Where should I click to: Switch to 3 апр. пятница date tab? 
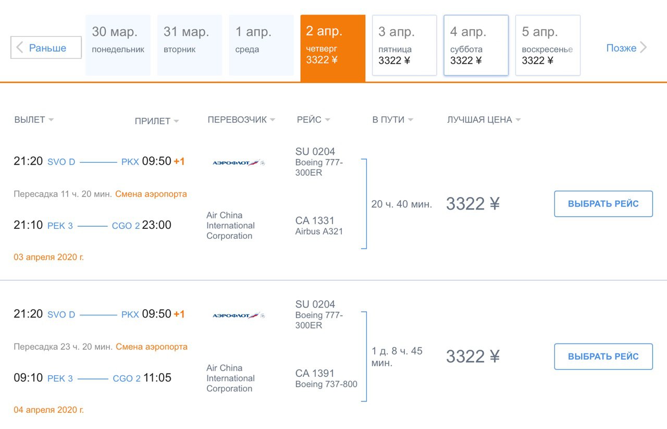(x=404, y=45)
